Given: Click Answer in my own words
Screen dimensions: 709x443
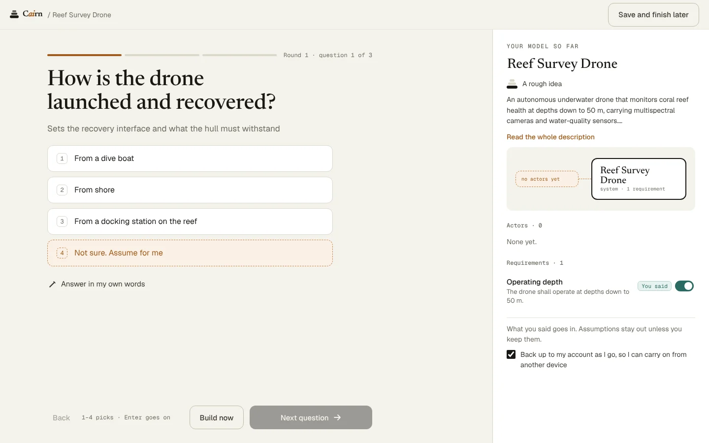Looking at the screenshot, I should [x=103, y=284].
